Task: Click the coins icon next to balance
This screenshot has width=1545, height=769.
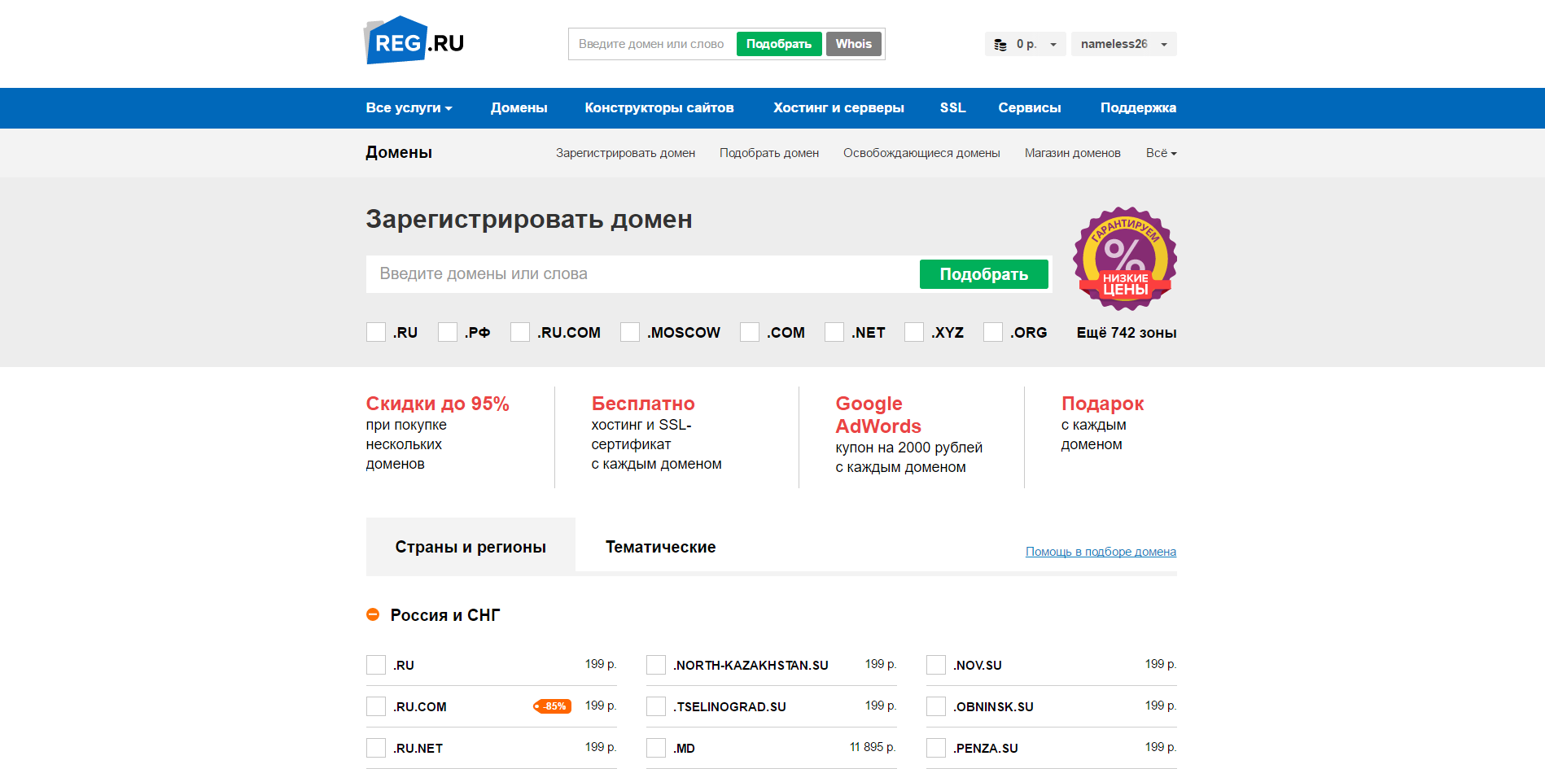Action: (1002, 43)
